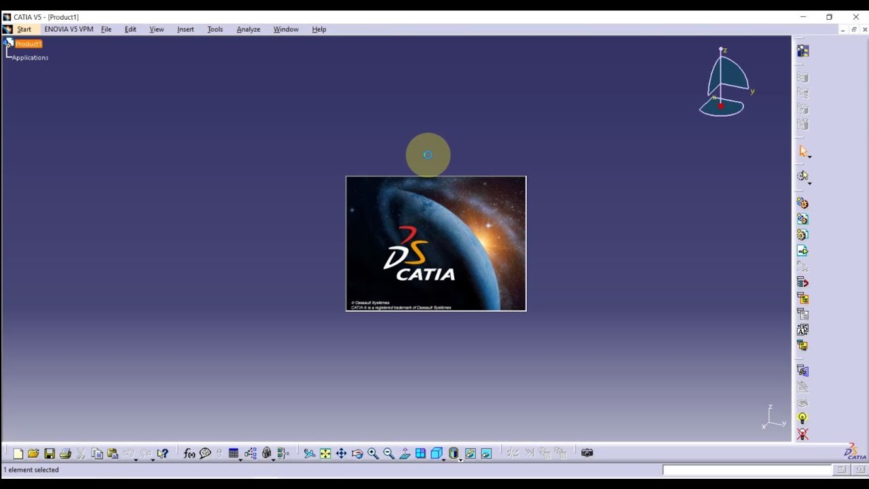This screenshot has width=869, height=489.
Task: Open the Window menu
Action: [x=286, y=29]
